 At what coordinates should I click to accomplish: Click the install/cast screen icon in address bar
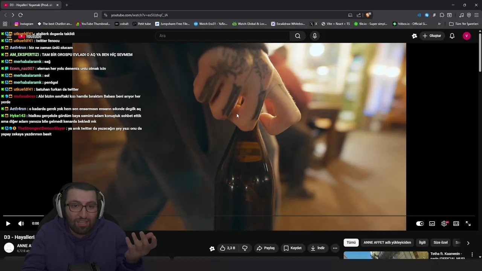pyautogui.click(x=350, y=15)
